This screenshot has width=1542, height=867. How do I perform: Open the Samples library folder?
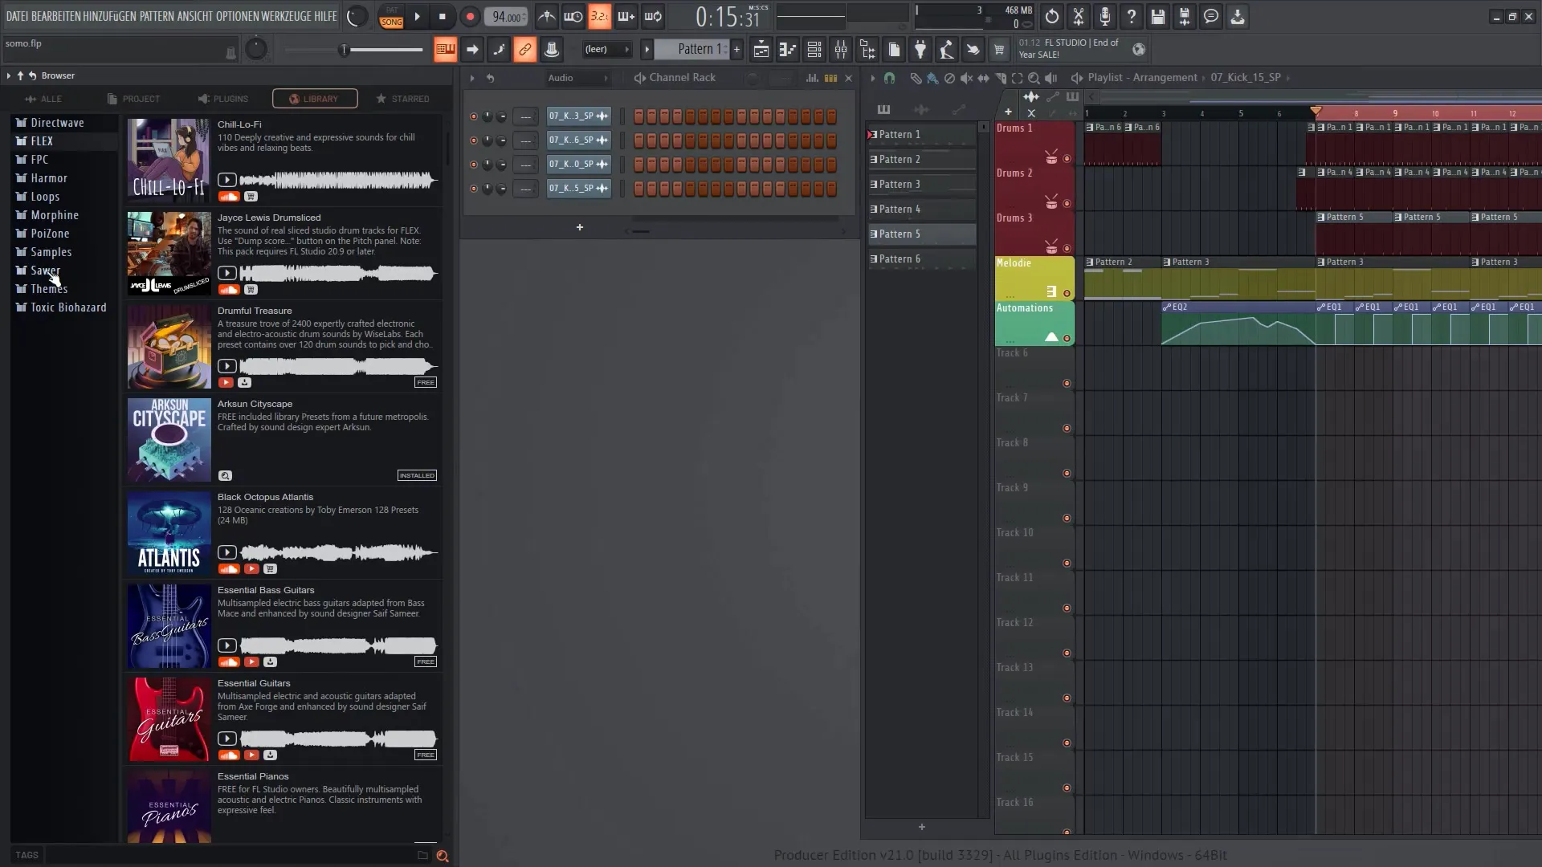point(64,252)
